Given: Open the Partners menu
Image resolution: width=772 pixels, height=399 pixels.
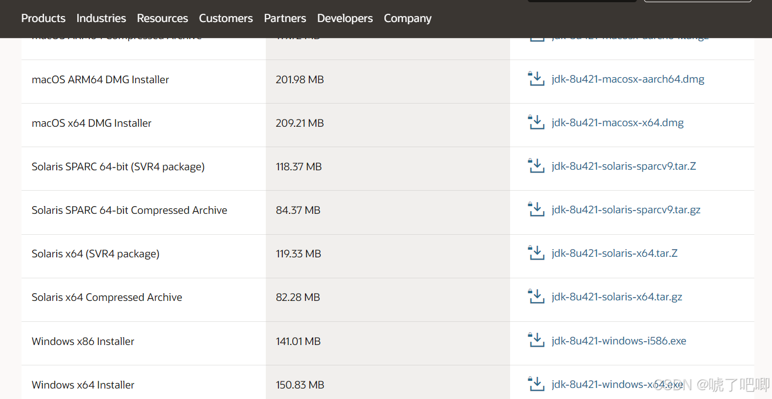Looking at the screenshot, I should pos(285,18).
